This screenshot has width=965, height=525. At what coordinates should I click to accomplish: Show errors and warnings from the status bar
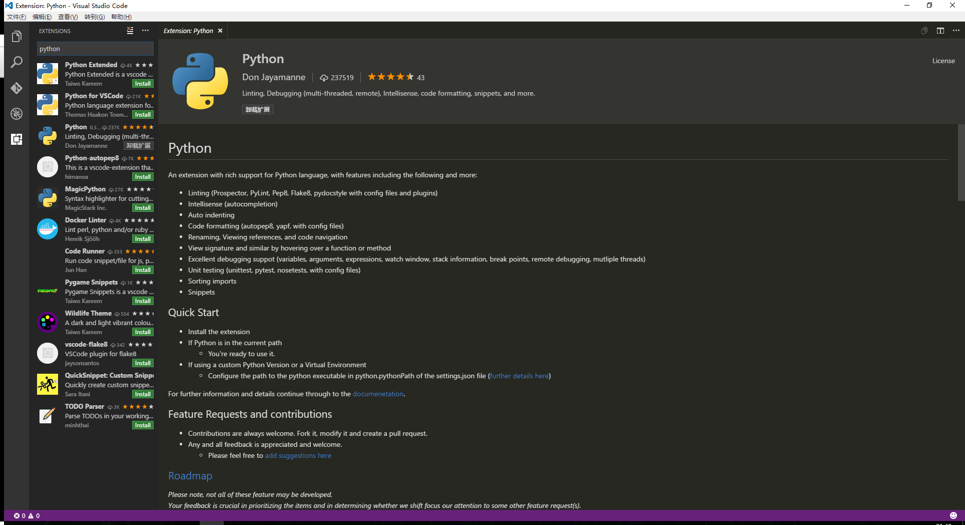click(x=24, y=515)
